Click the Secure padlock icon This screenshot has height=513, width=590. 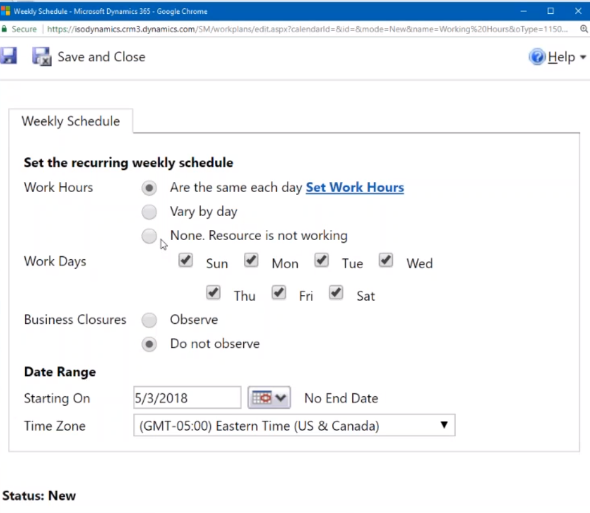tap(4, 29)
